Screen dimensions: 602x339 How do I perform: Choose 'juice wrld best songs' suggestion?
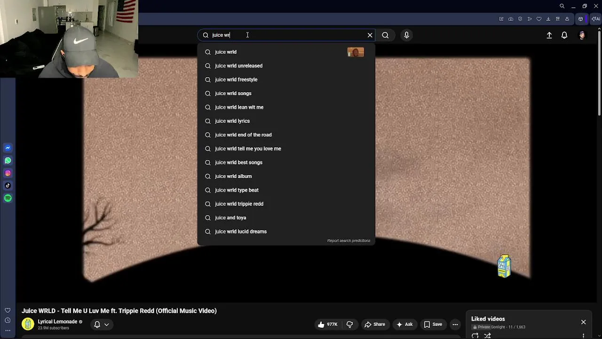tap(286, 162)
